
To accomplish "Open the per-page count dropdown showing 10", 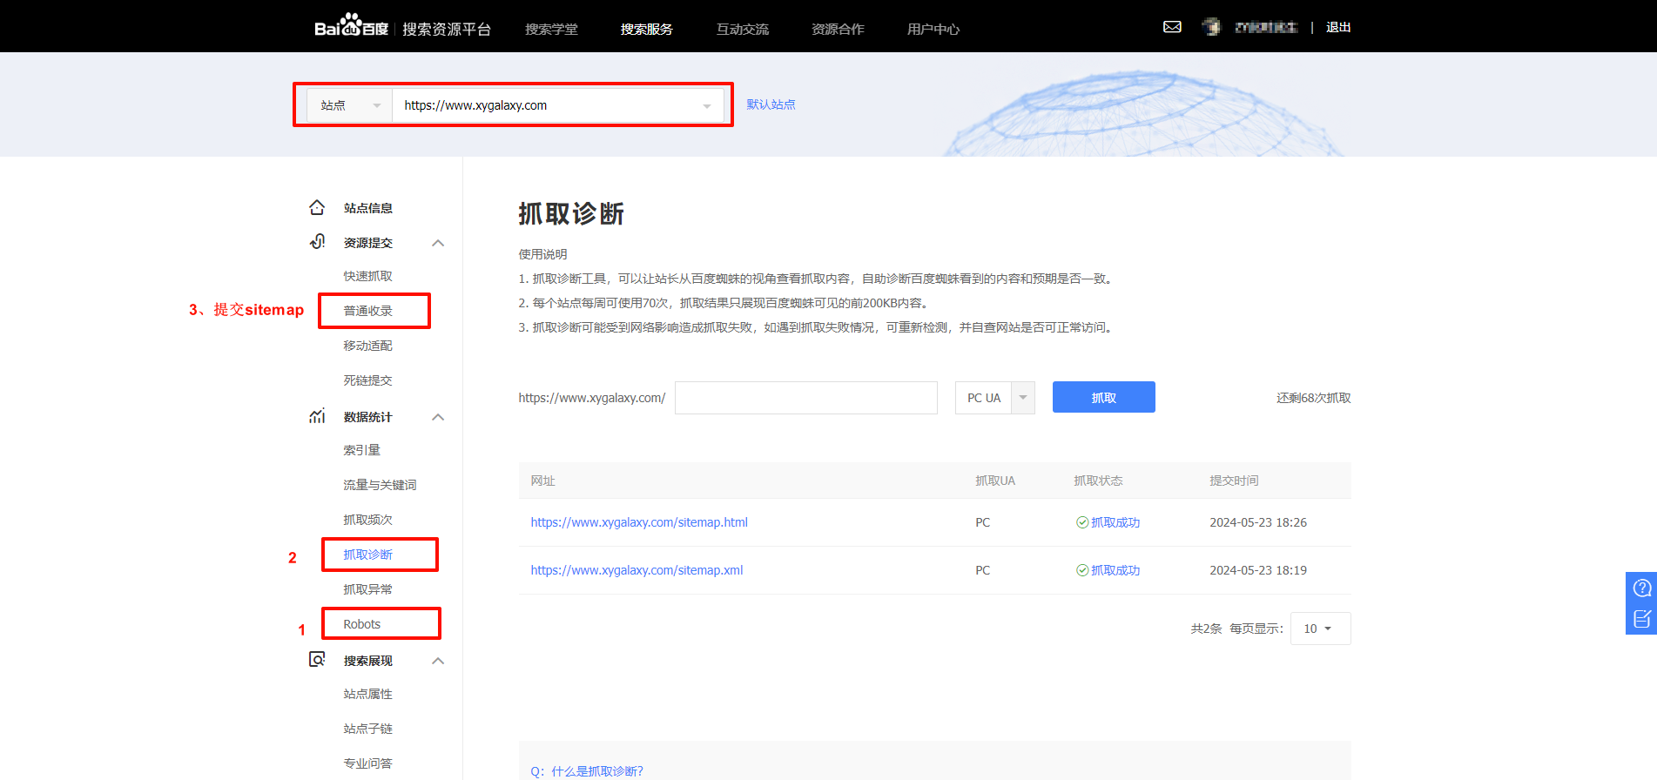I will (1320, 629).
